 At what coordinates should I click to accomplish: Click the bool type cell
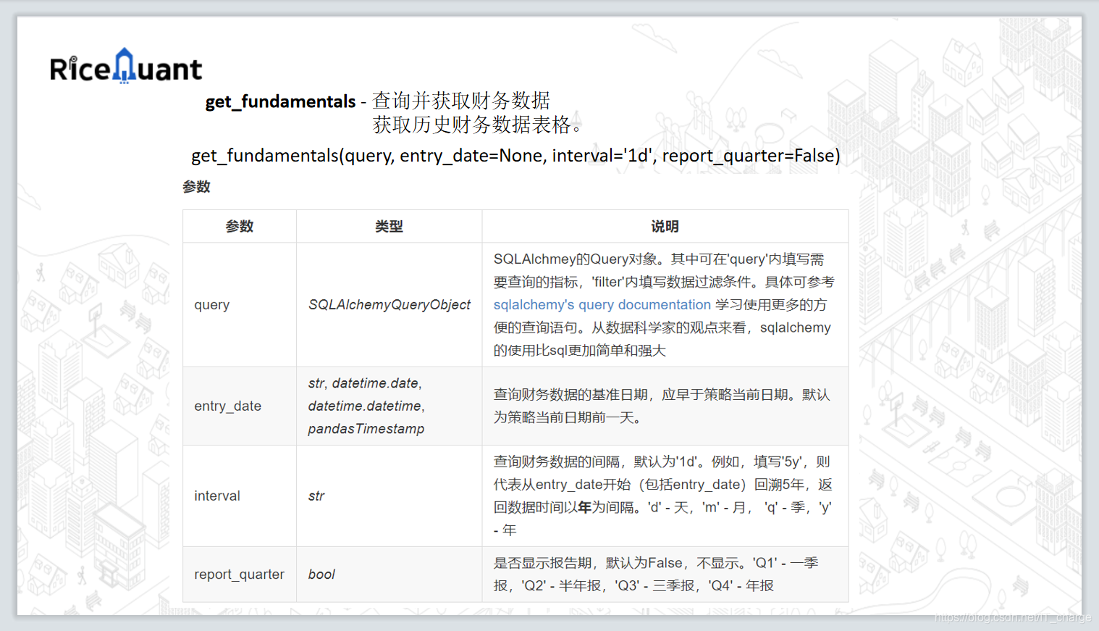(389, 574)
